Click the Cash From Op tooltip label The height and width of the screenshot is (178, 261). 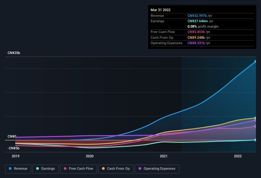point(162,38)
